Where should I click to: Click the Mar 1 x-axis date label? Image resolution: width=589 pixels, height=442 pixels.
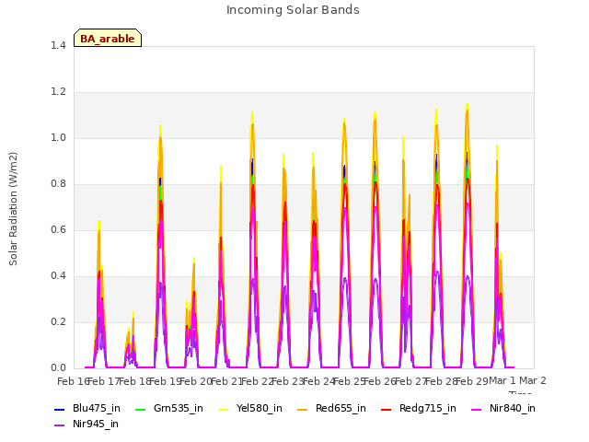point(502,380)
